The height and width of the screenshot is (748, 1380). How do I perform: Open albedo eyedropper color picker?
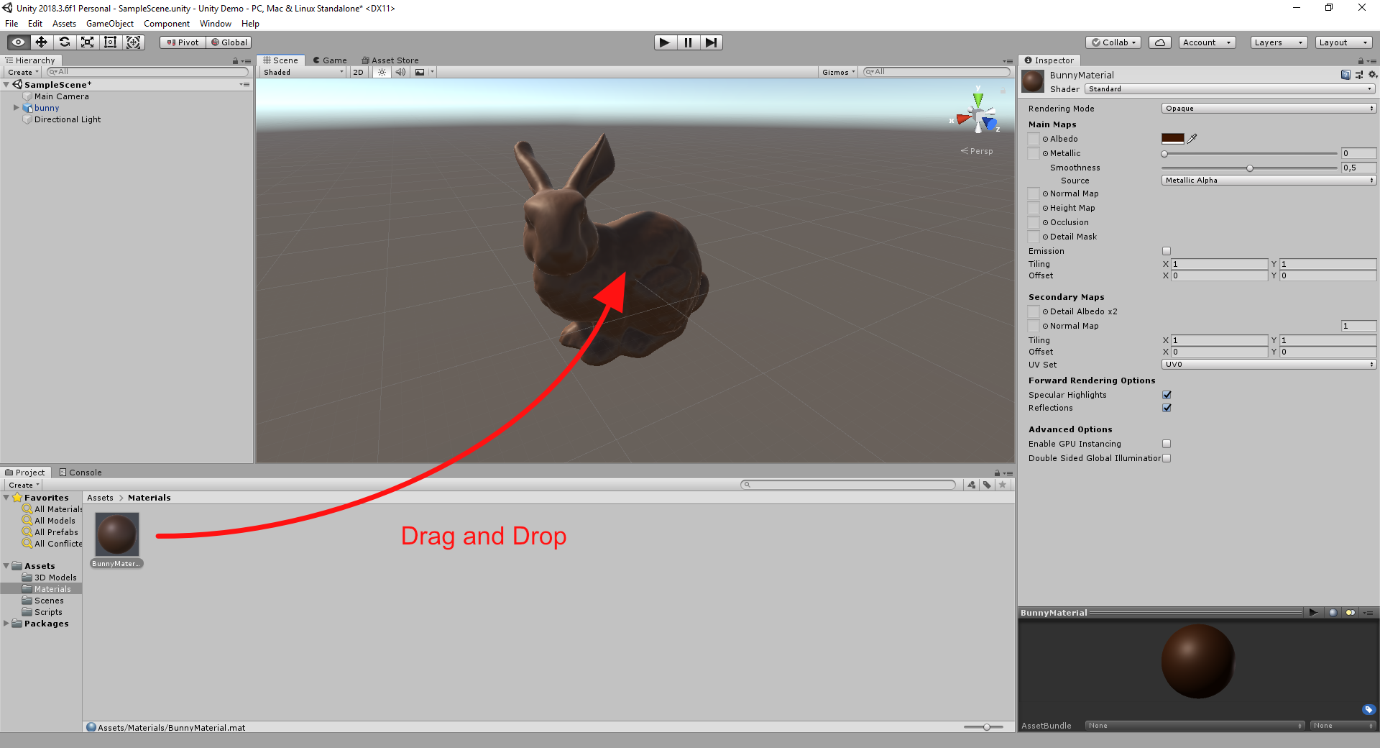pyautogui.click(x=1192, y=139)
